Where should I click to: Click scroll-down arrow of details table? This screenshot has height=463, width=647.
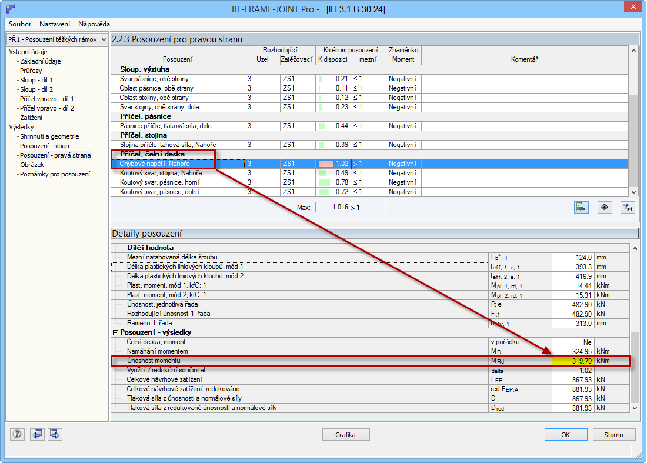pos(635,408)
